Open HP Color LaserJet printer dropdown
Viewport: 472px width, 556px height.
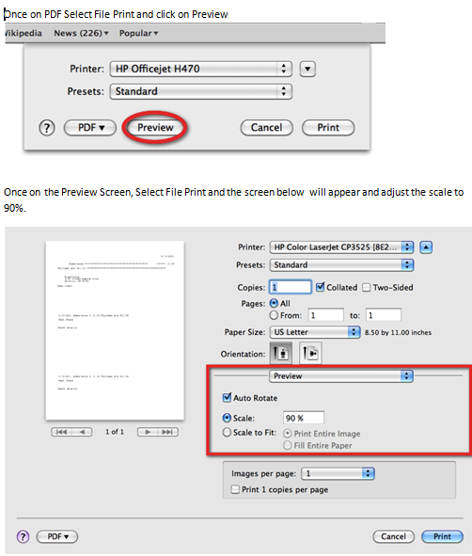[x=341, y=247]
